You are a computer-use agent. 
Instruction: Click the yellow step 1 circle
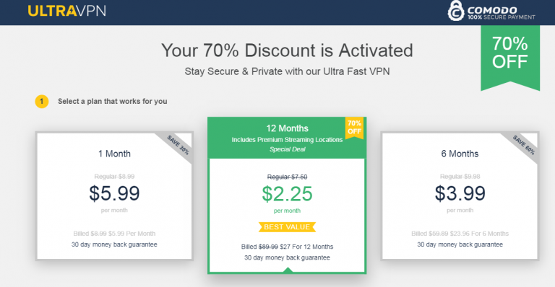[42, 102]
